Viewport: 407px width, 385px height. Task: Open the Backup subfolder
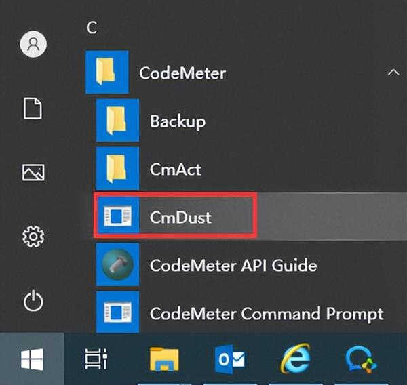click(x=178, y=121)
